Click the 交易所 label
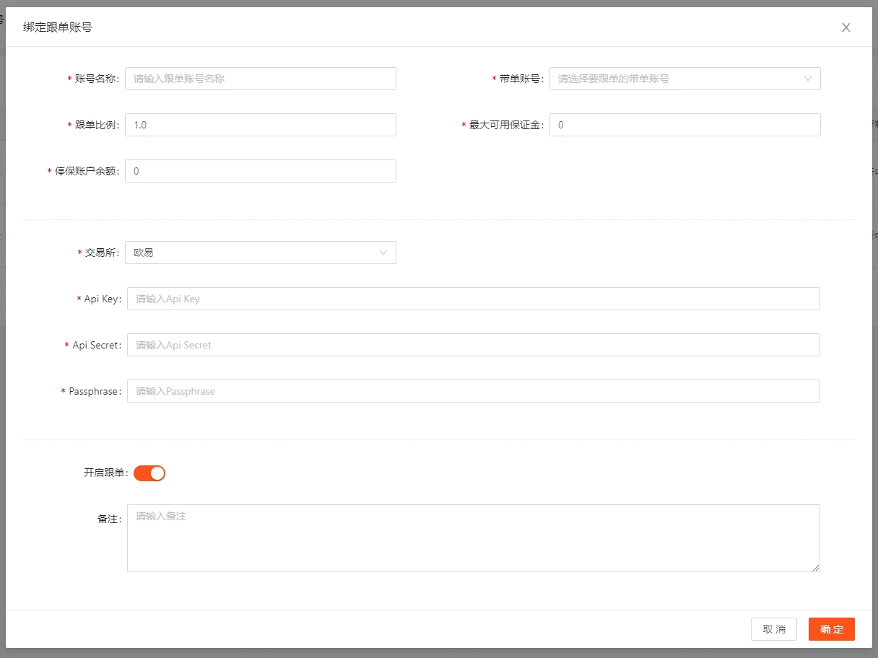 coord(102,253)
